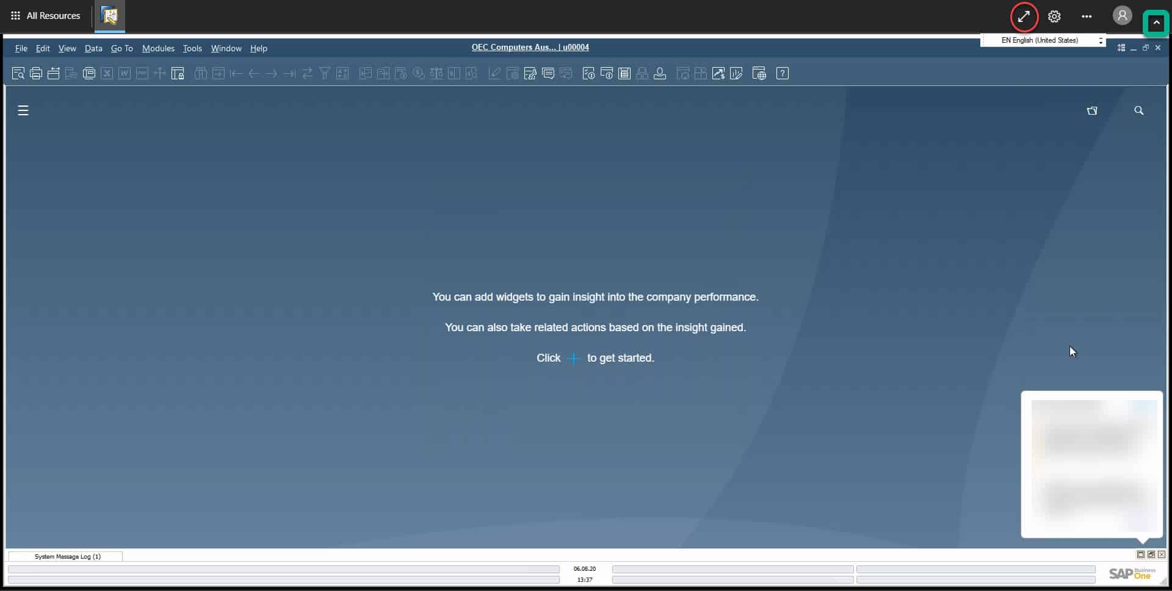
Task: Open the three-dot more options menu
Action: (x=1087, y=16)
